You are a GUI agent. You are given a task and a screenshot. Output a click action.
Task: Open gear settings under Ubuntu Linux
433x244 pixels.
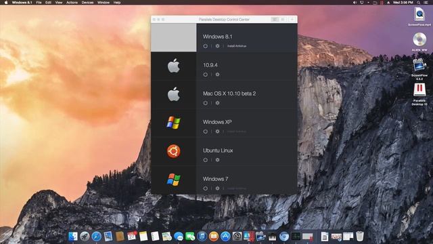[218, 160]
